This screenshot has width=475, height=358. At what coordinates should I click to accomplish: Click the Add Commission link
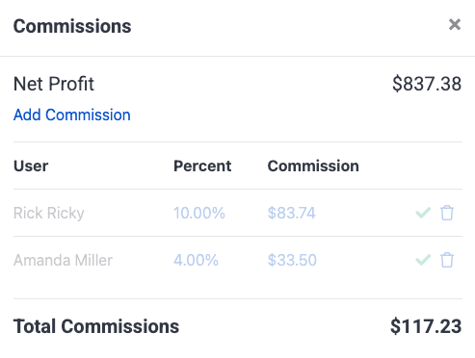pos(72,115)
